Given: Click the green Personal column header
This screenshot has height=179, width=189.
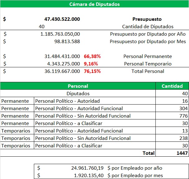Looking at the screenshot, I should 78,86.
